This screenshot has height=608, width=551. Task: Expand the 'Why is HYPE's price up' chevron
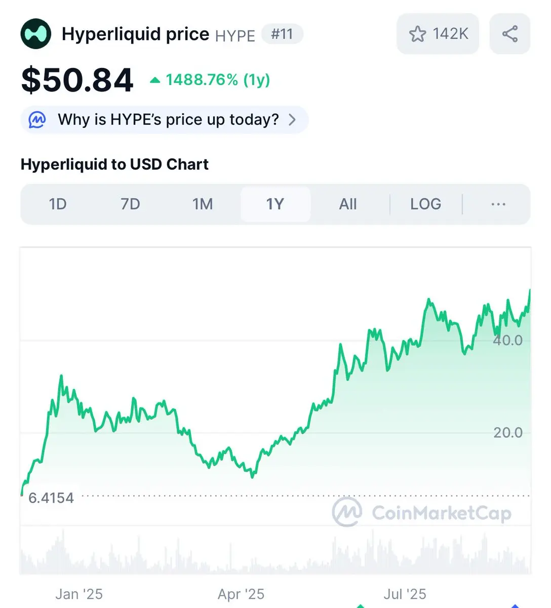[x=292, y=120]
